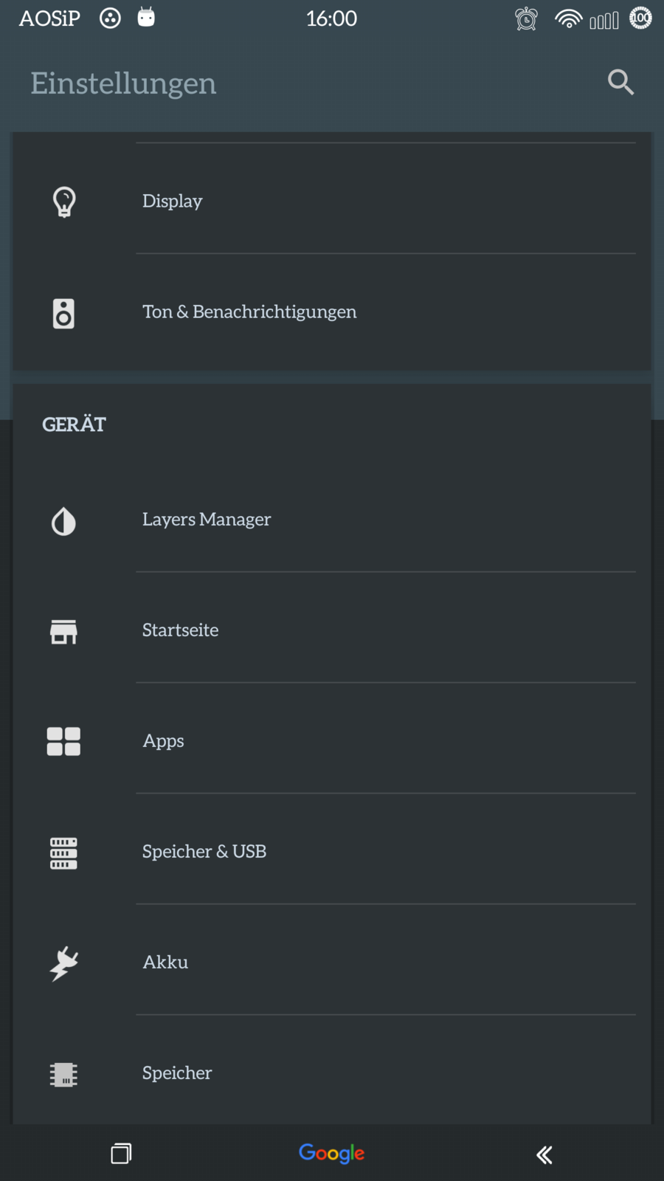Open the Display settings entry
The image size is (664, 1181).
tap(173, 201)
